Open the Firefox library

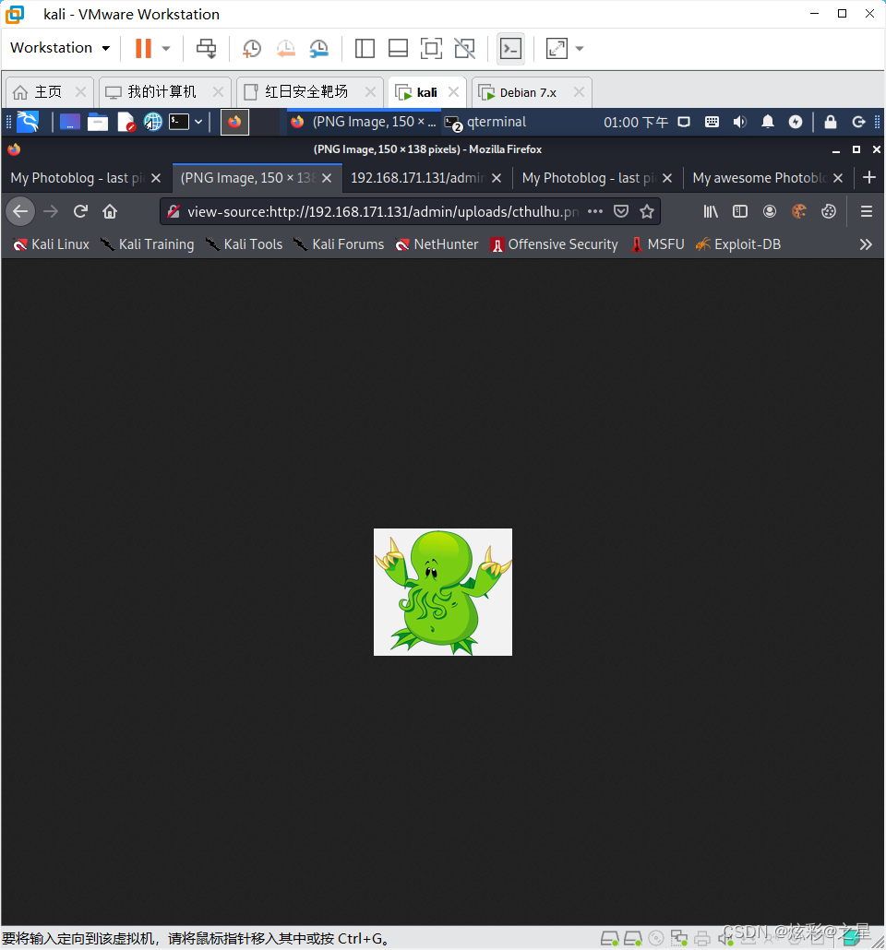coord(710,211)
